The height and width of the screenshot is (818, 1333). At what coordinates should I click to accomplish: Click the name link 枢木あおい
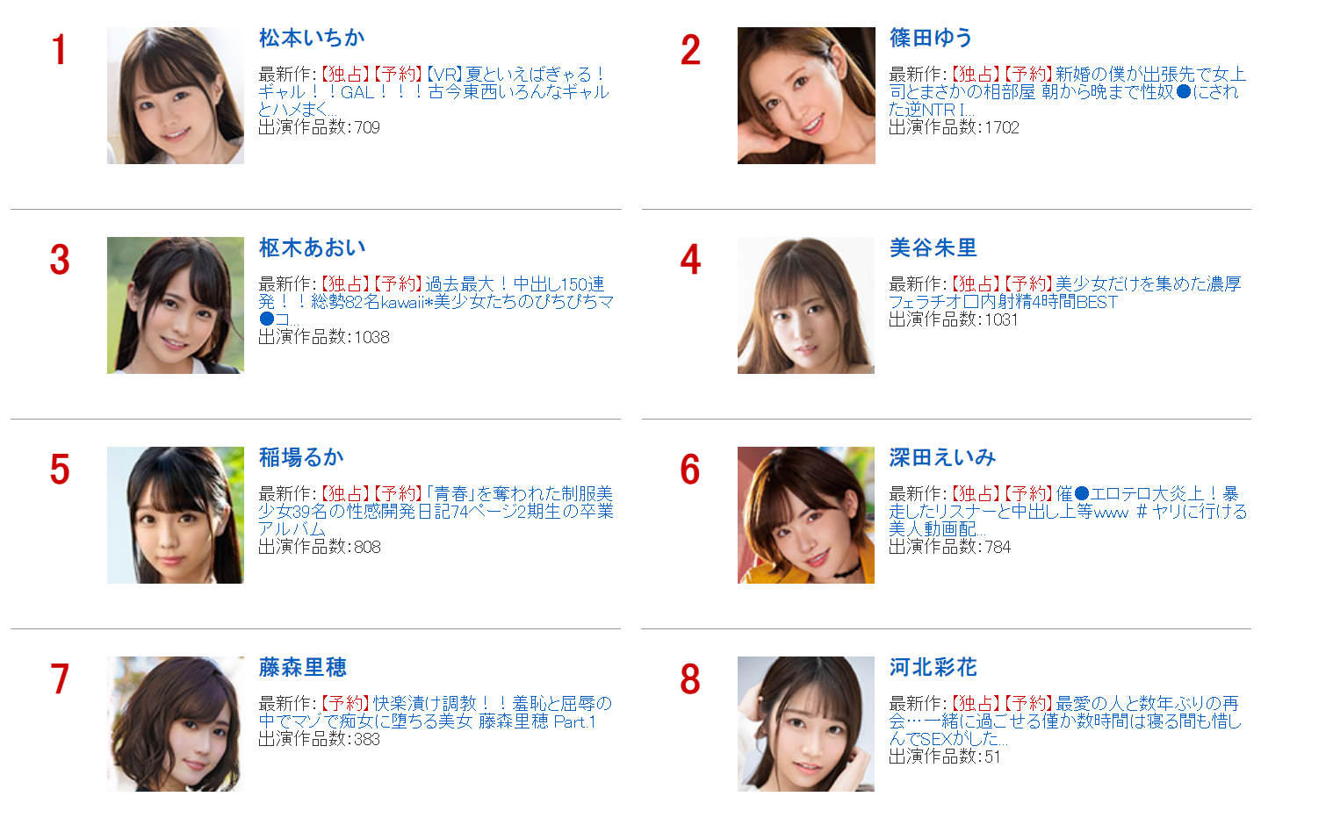click(313, 248)
